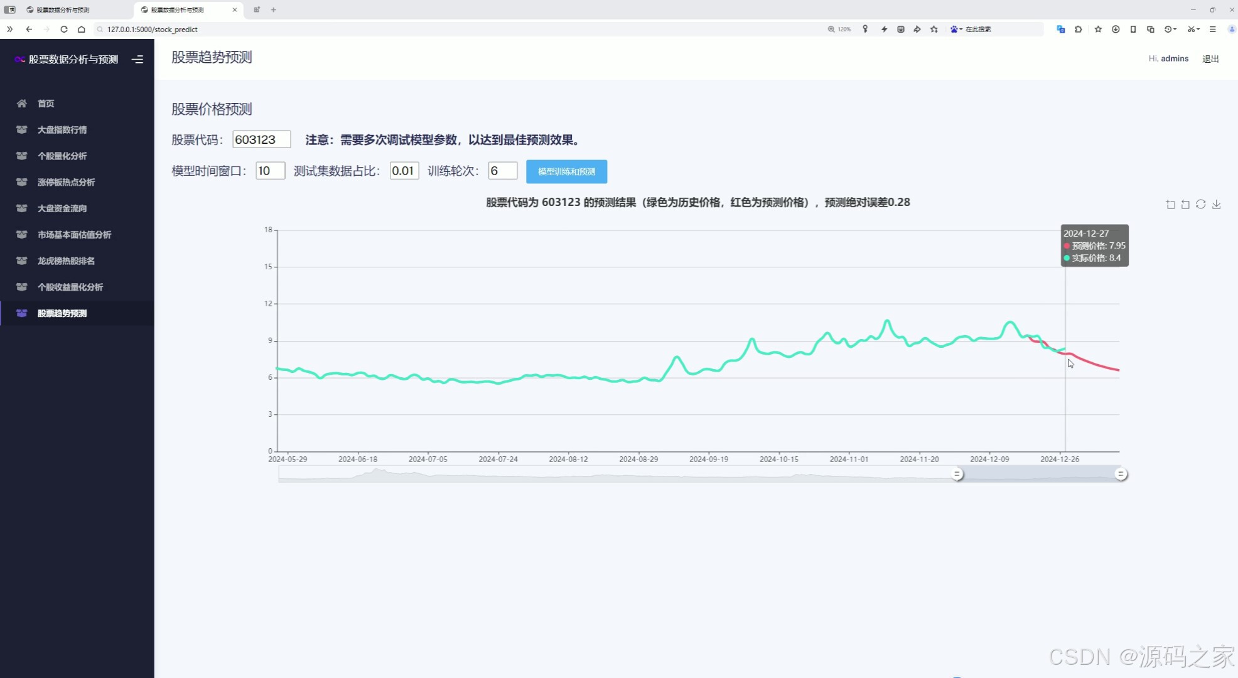Image resolution: width=1238 pixels, height=678 pixels.
Task: Open the browser extensions puzzle icon
Action: click(x=1078, y=30)
